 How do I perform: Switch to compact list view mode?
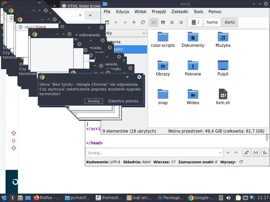coord(172,22)
